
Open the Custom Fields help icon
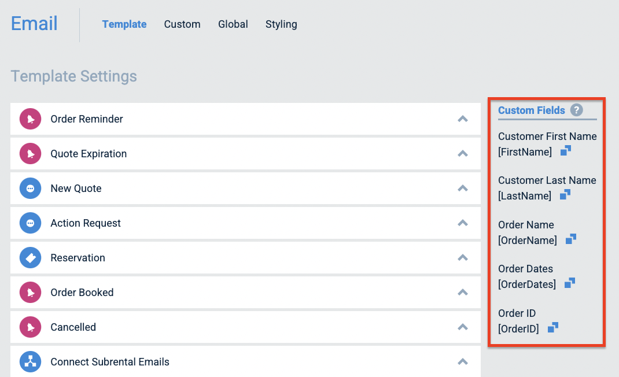pyautogui.click(x=576, y=110)
